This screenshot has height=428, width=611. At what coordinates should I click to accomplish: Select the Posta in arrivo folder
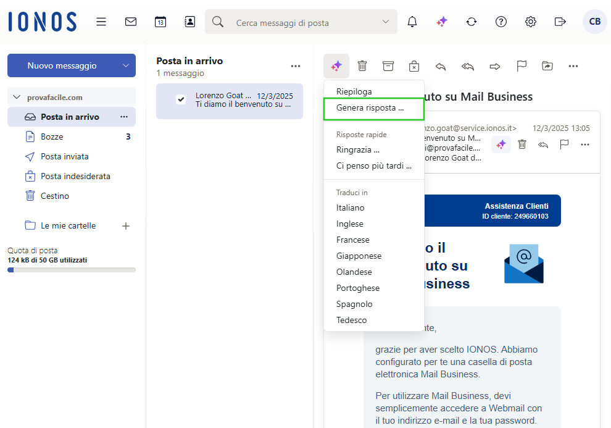point(72,117)
